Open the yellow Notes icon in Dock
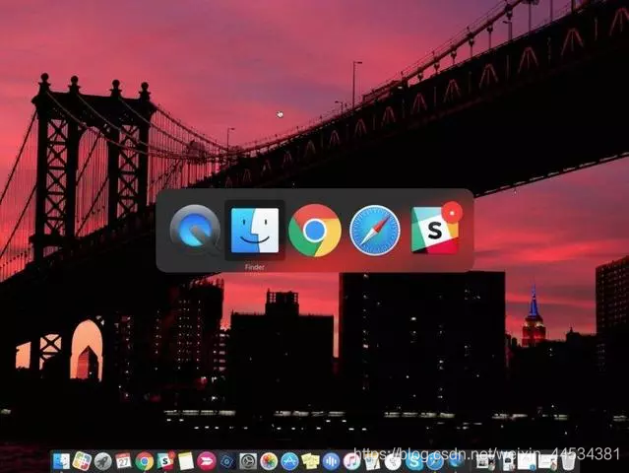This screenshot has width=629, height=473. pos(186,461)
